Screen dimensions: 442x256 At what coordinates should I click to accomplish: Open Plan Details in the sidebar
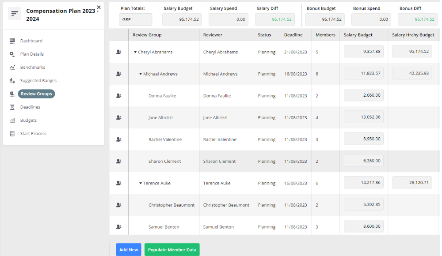[x=32, y=54]
